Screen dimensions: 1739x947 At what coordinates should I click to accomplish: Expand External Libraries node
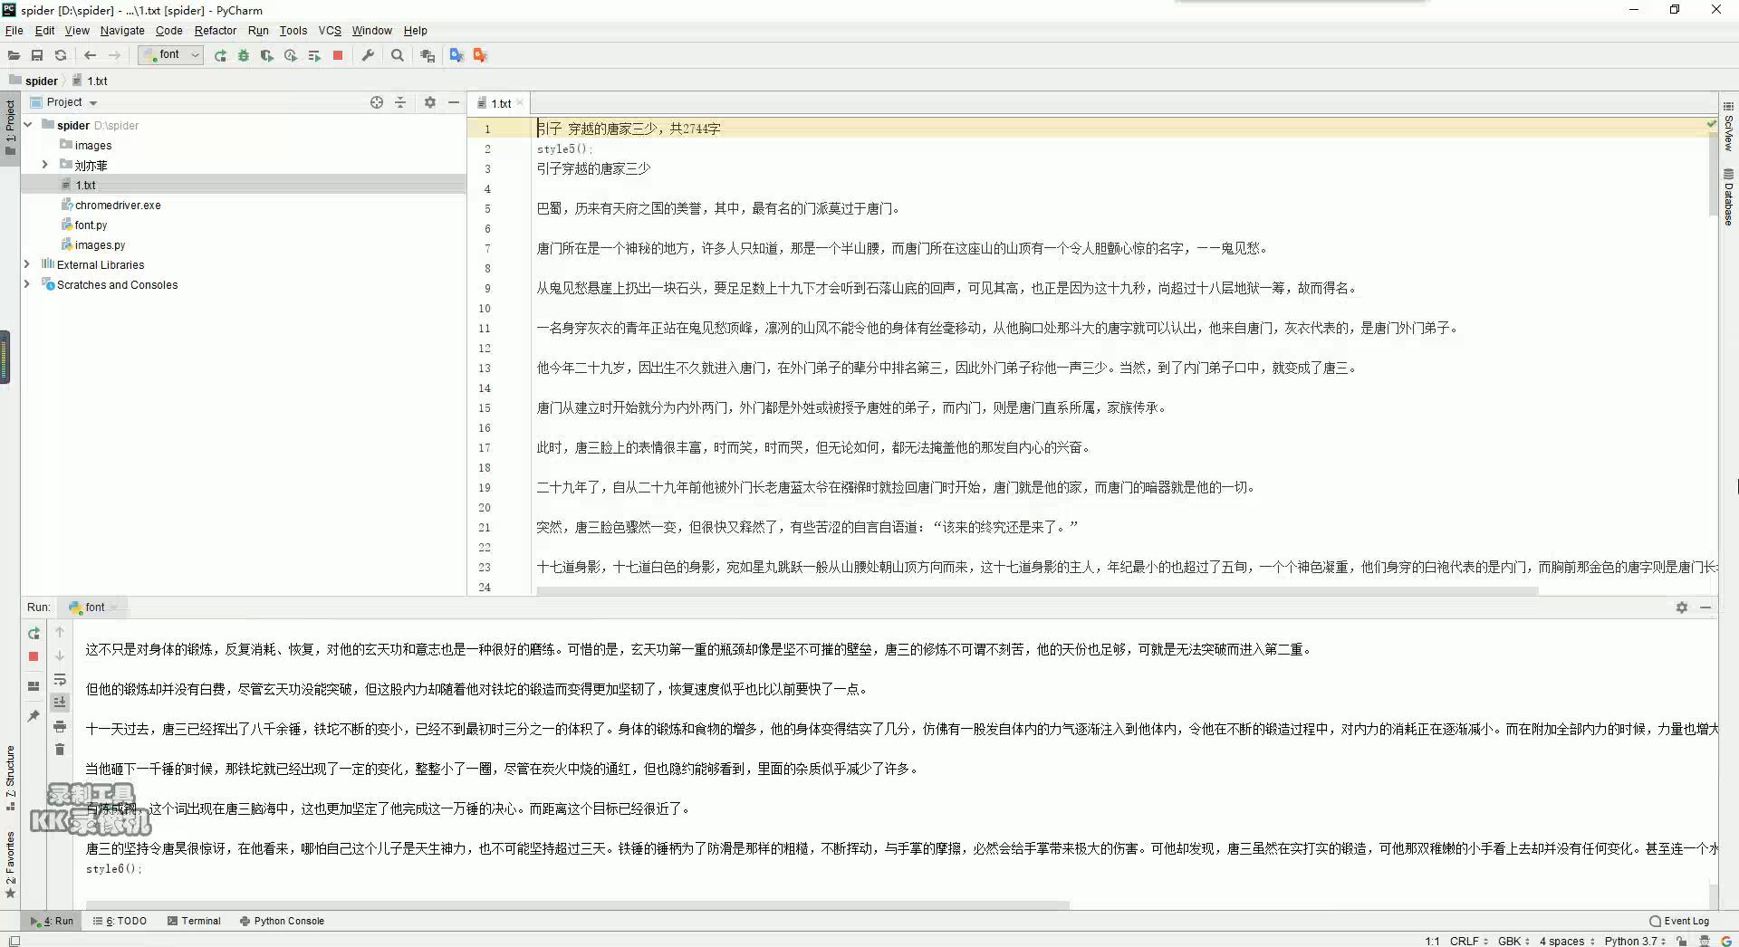27,264
